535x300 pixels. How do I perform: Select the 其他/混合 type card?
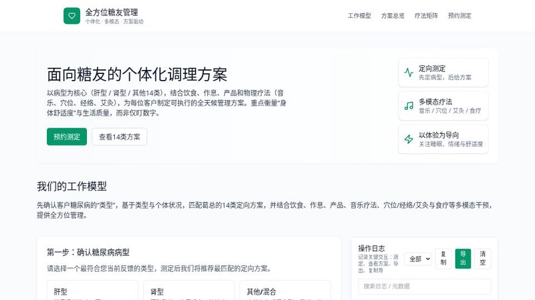pos(286,290)
